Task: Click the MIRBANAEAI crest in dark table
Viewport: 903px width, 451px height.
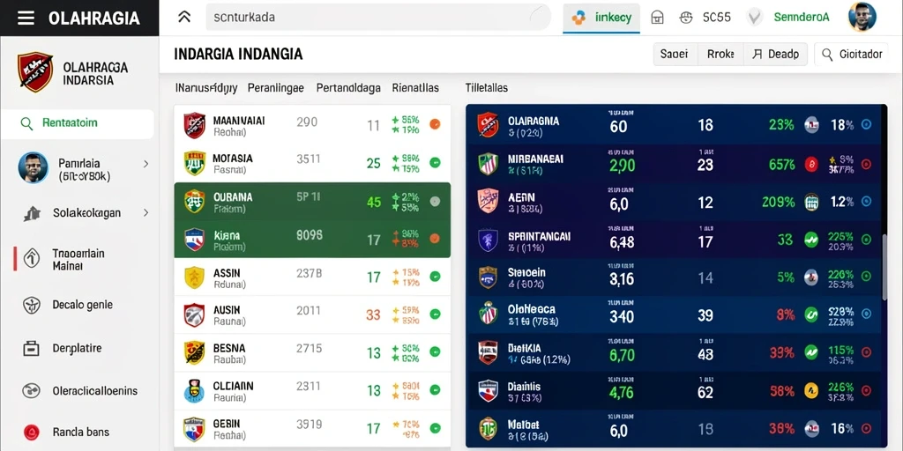Action: 488,163
